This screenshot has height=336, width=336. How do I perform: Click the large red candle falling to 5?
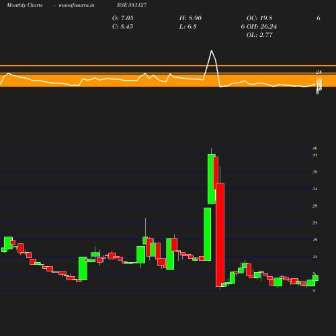220,235
